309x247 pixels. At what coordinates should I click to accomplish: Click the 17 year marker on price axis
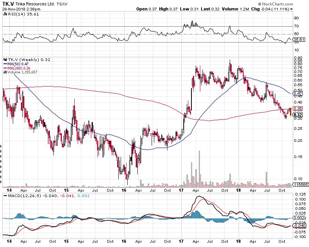pos(182,190)
